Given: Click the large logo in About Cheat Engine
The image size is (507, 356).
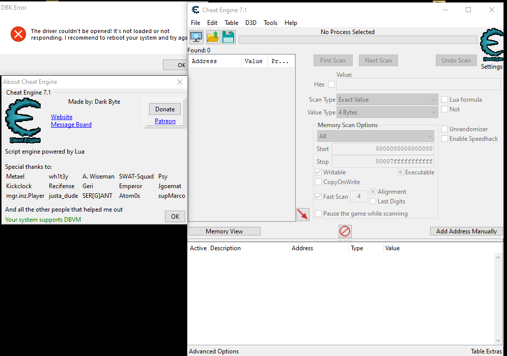Looking at the screenshot, I should pos(23,121).
